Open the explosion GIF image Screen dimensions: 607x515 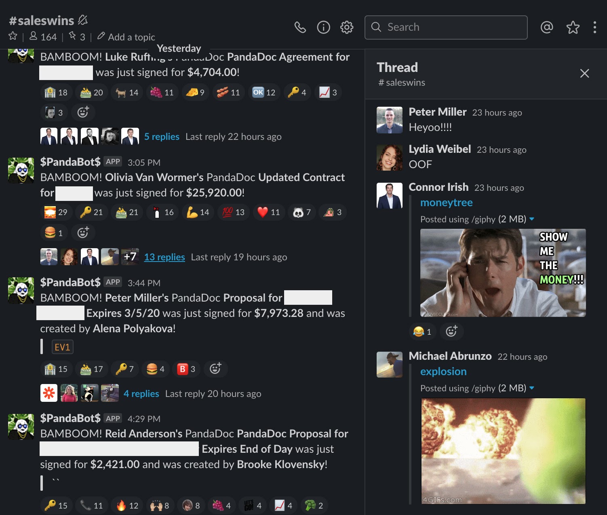pos(503,451)
